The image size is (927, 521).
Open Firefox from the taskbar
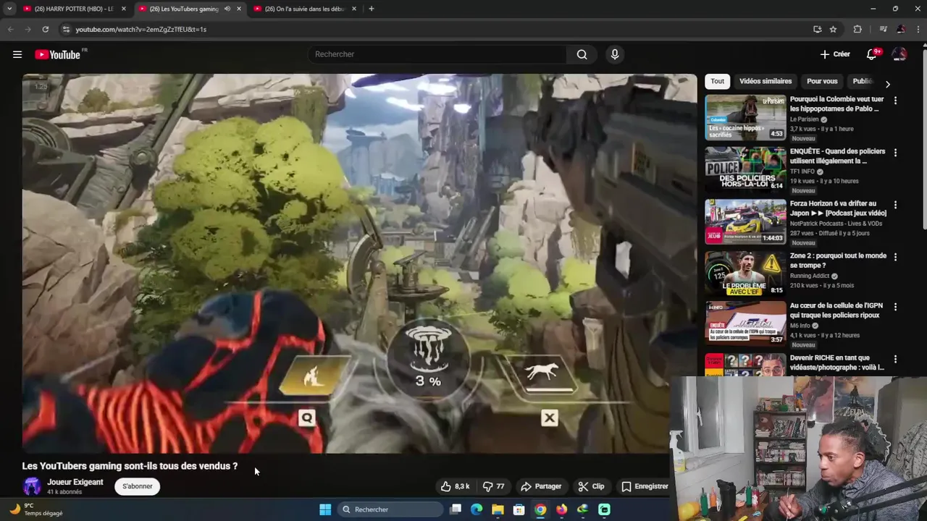point(561,509)
